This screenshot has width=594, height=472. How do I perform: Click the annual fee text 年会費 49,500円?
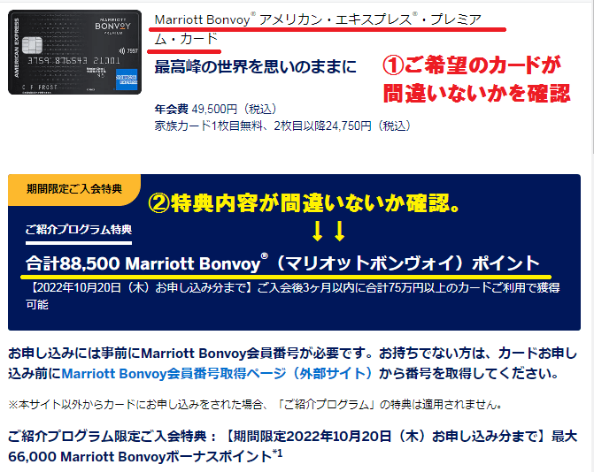pos(216,110)
